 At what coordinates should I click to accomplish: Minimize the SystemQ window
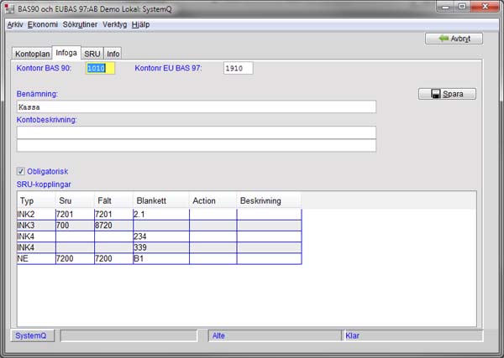coord(445,7)
